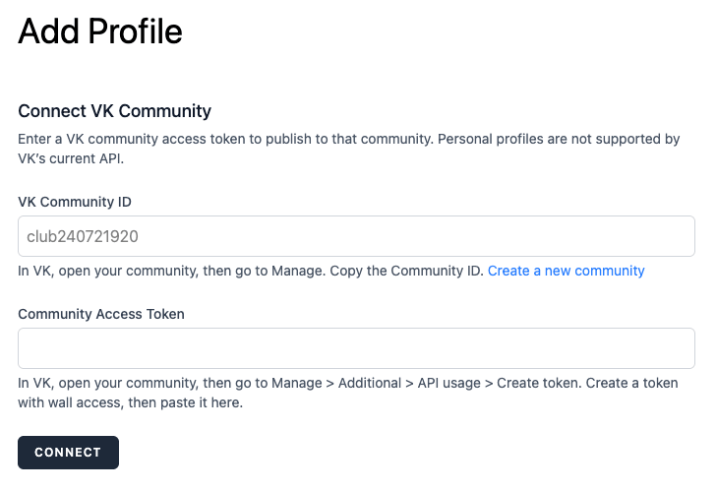The image size is (717, 491).
Task: Click the VK Community ID input field
Action: [356, 236]
